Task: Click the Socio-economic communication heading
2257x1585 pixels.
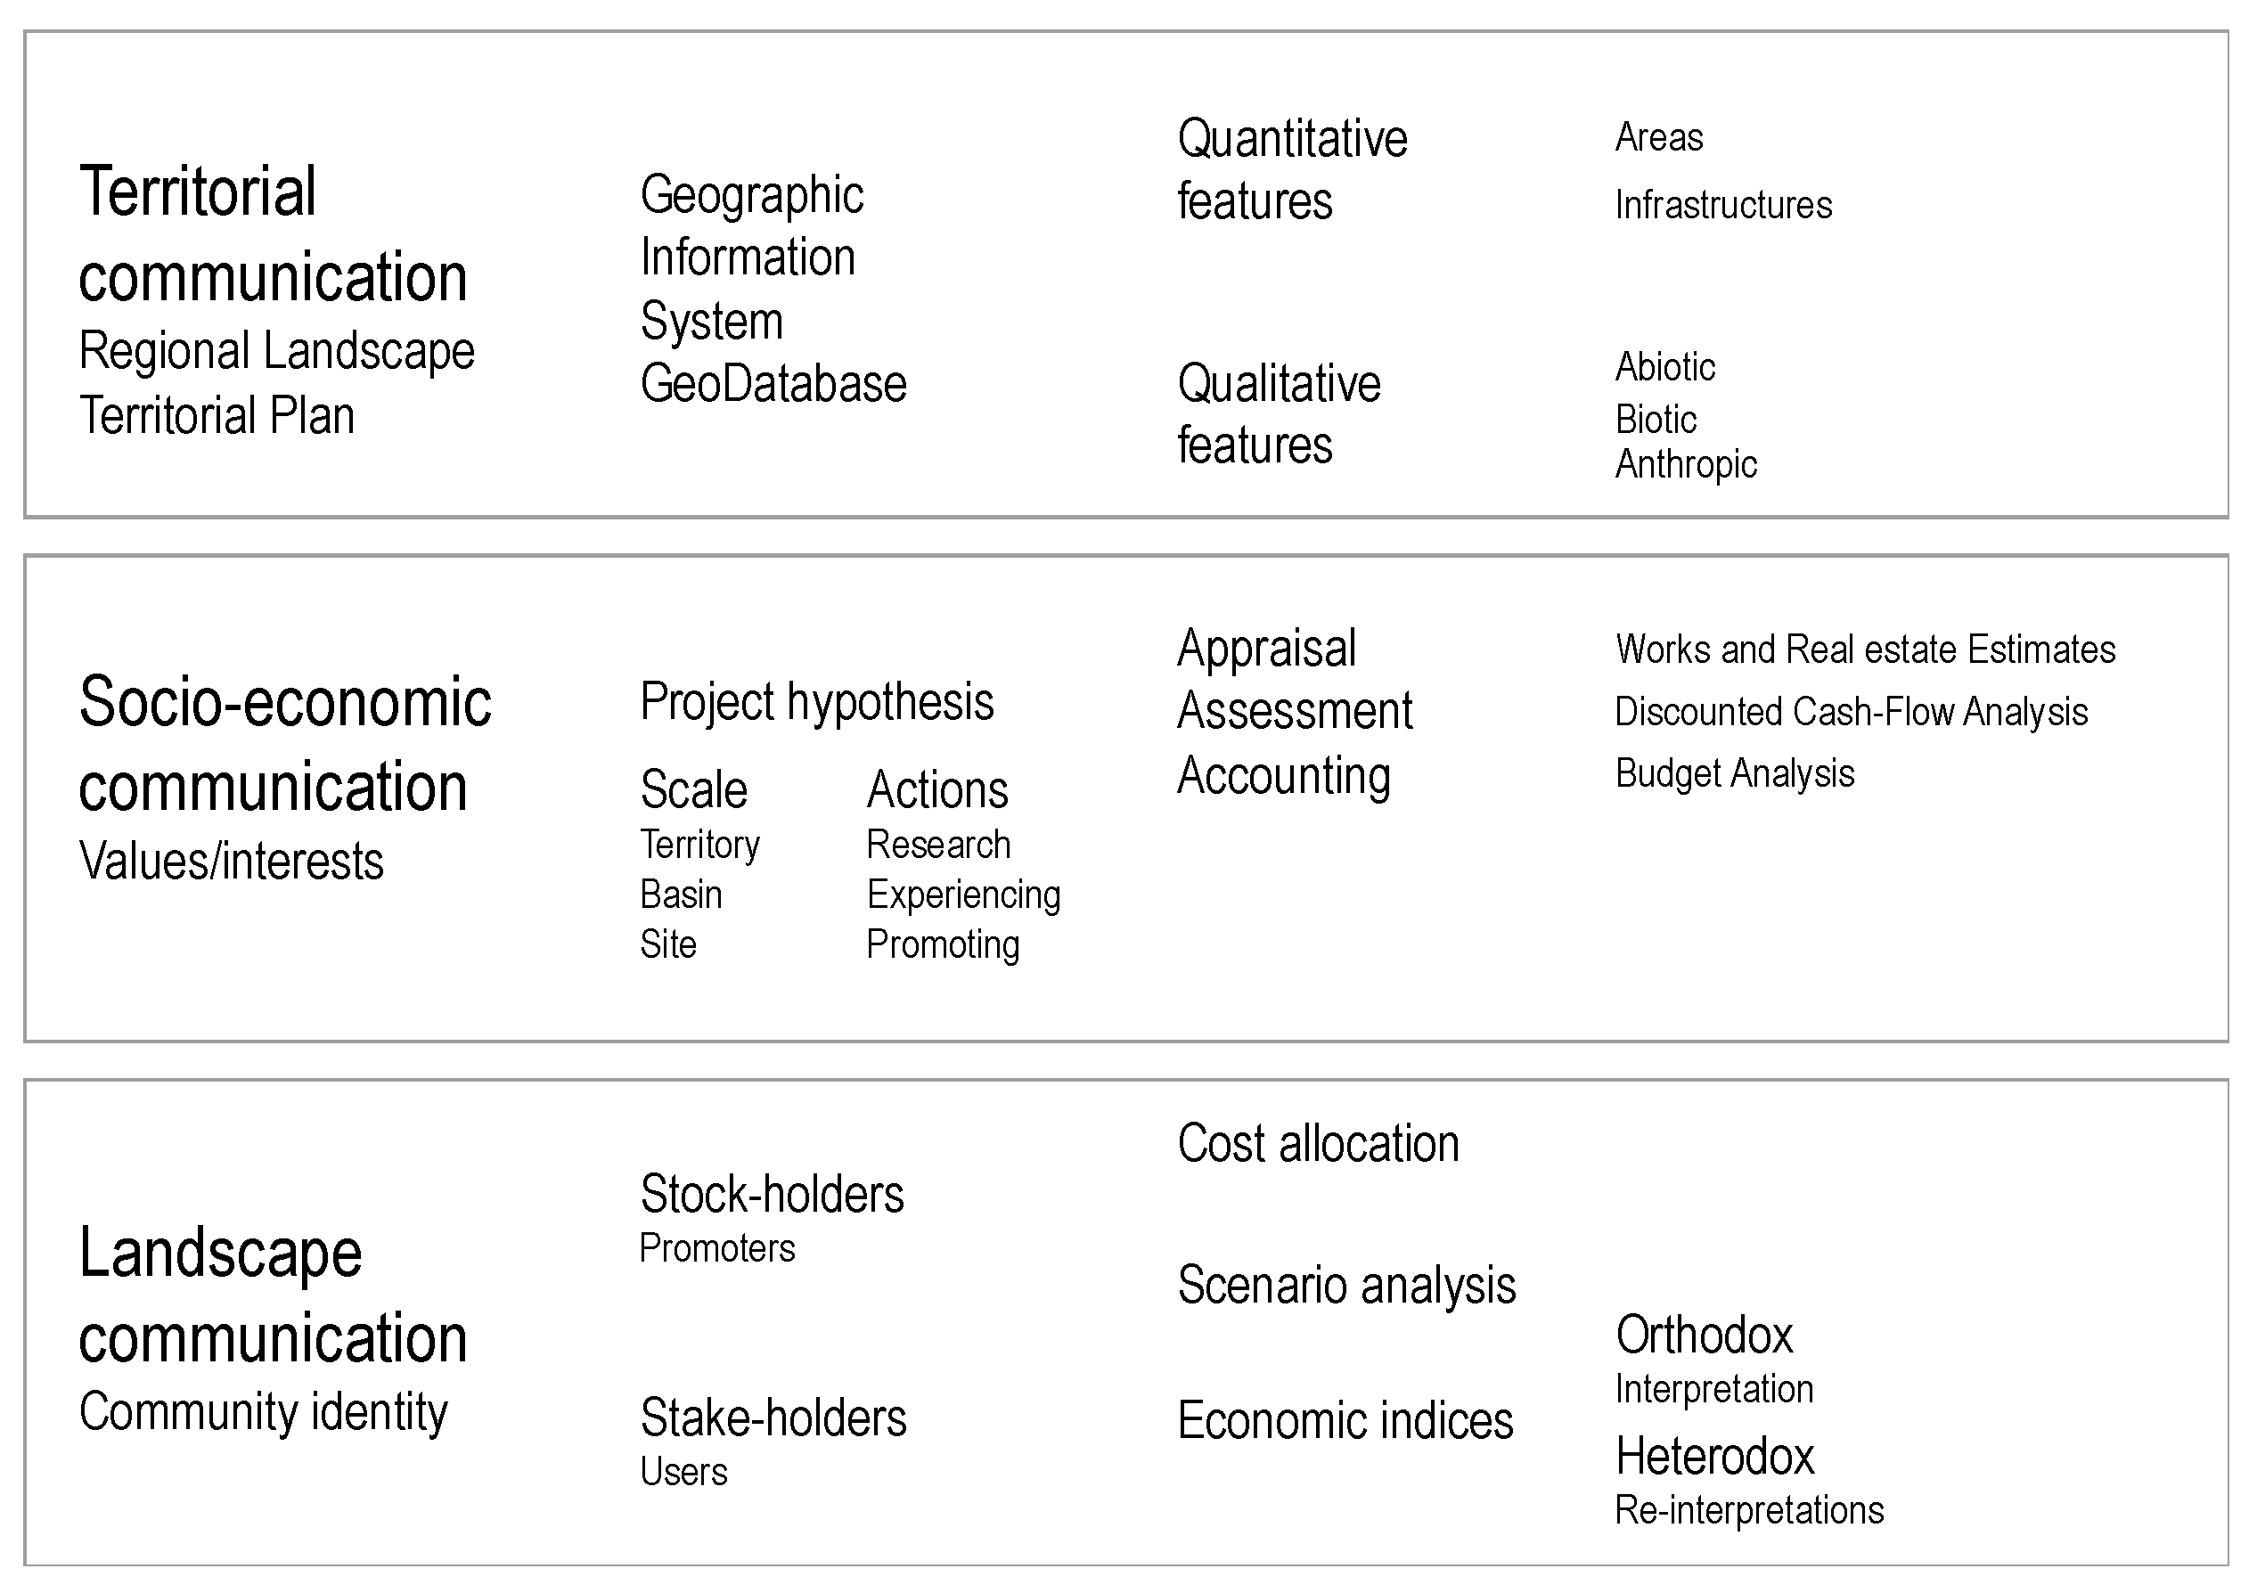Action: pyautogui.click(x=284, y=744)
